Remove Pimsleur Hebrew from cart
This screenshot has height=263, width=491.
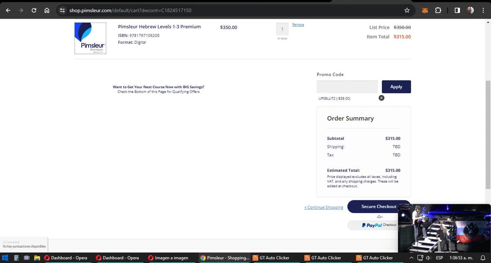298,25
